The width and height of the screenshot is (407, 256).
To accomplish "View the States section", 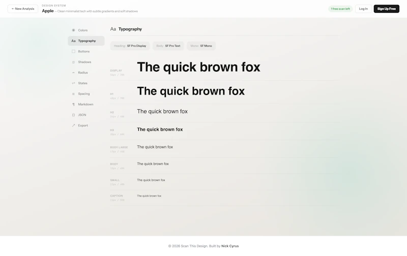I will [86, 83].
